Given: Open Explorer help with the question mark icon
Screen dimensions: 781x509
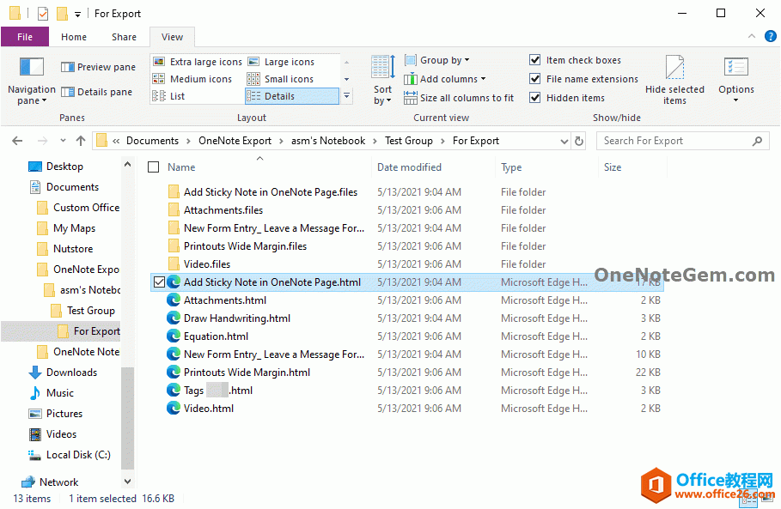Looking at the screenshot, I should pos(771,36).
